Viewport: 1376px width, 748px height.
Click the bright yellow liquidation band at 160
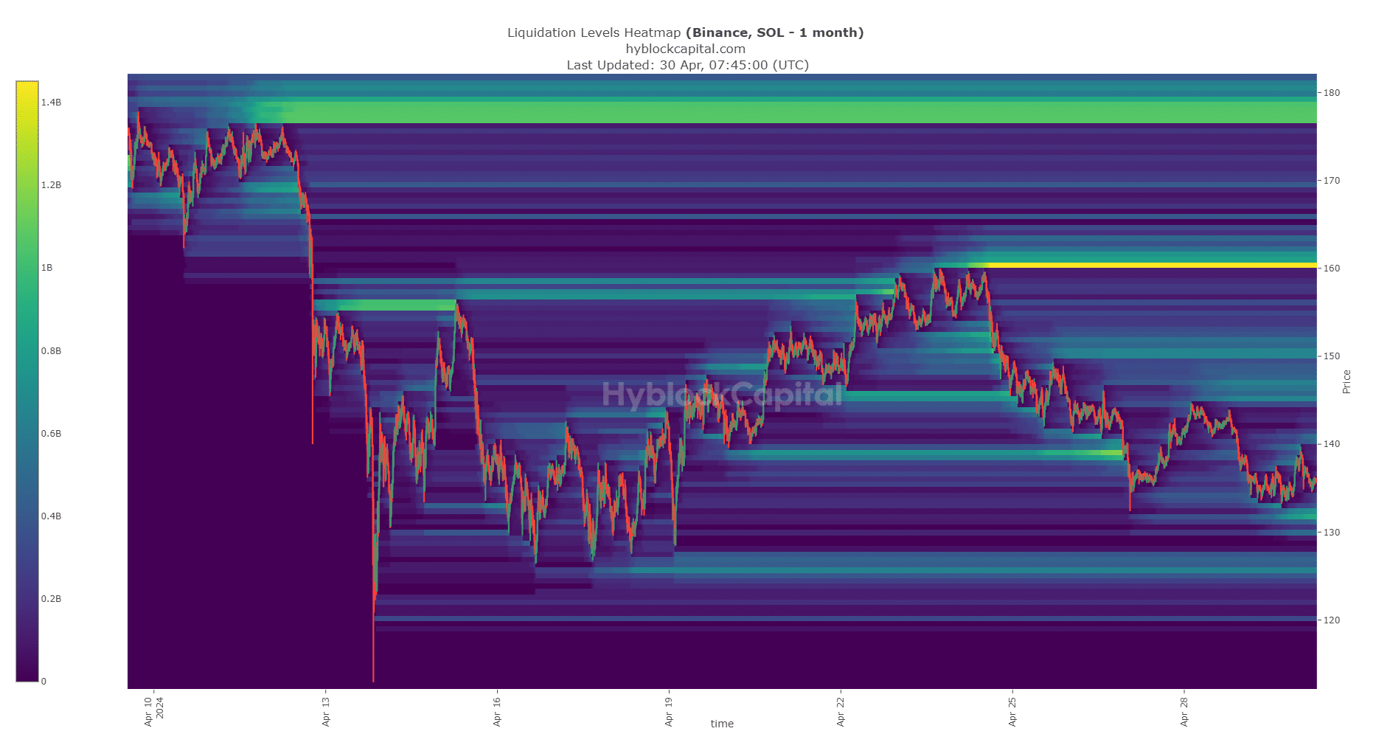coord(1152,266)
